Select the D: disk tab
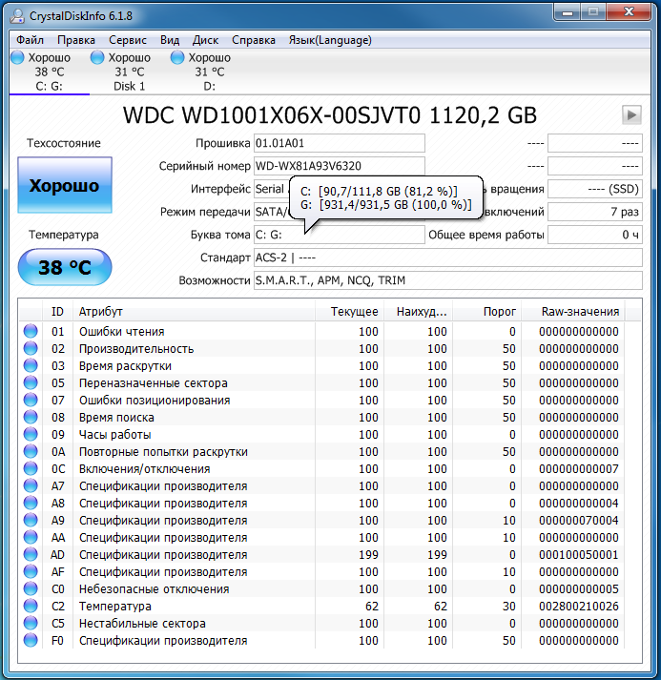The width and height of the screenshot is (661, 680). (209, 72)
